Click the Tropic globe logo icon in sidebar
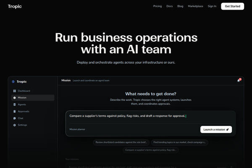 click(x=13, y=81)
